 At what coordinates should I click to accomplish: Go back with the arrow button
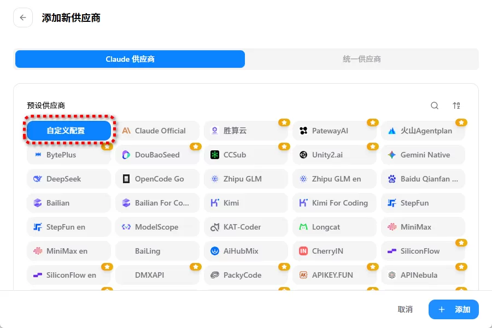pyautogui.click(x=23, y=17)
